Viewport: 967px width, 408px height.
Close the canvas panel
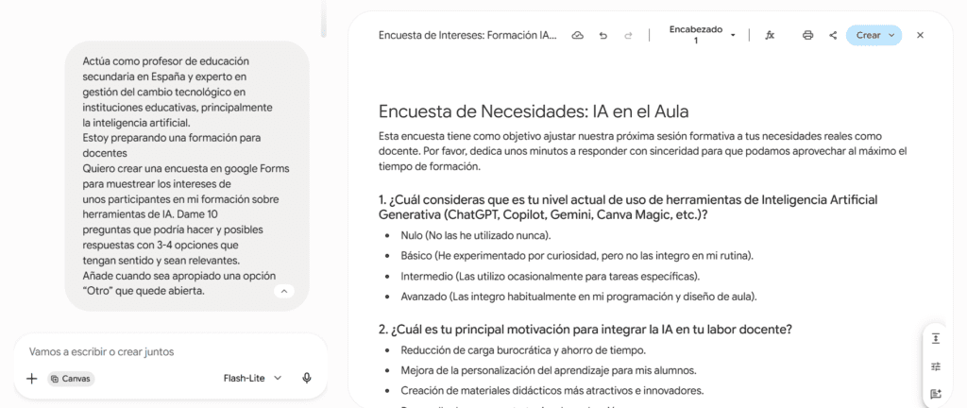(x=920, y=36)
